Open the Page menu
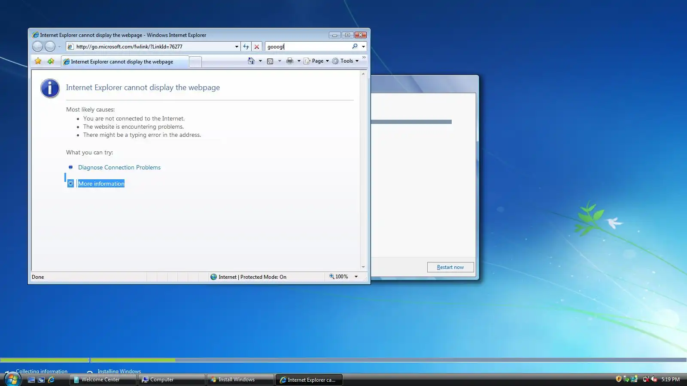 tap(316, 61)
